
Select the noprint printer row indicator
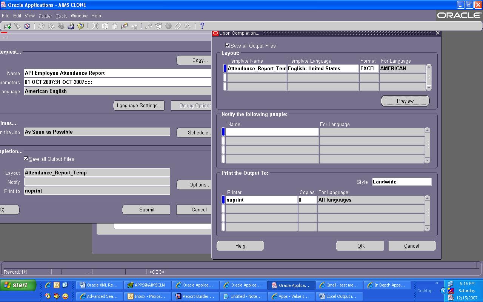pos(223,200)
